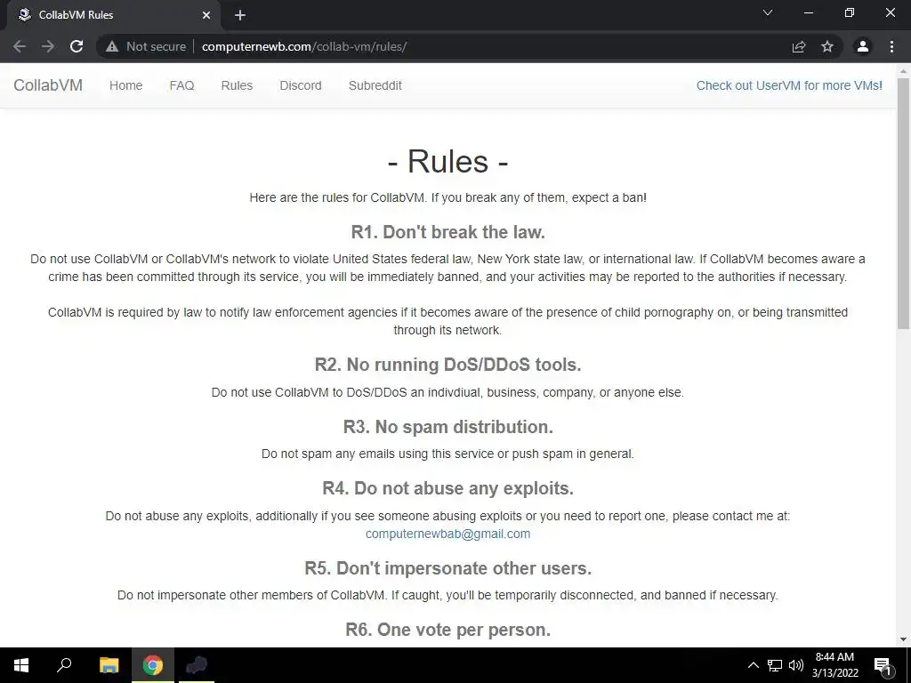Click the text Here are the rules for CollabVM

pyautogui.click(x=339, y=197)
